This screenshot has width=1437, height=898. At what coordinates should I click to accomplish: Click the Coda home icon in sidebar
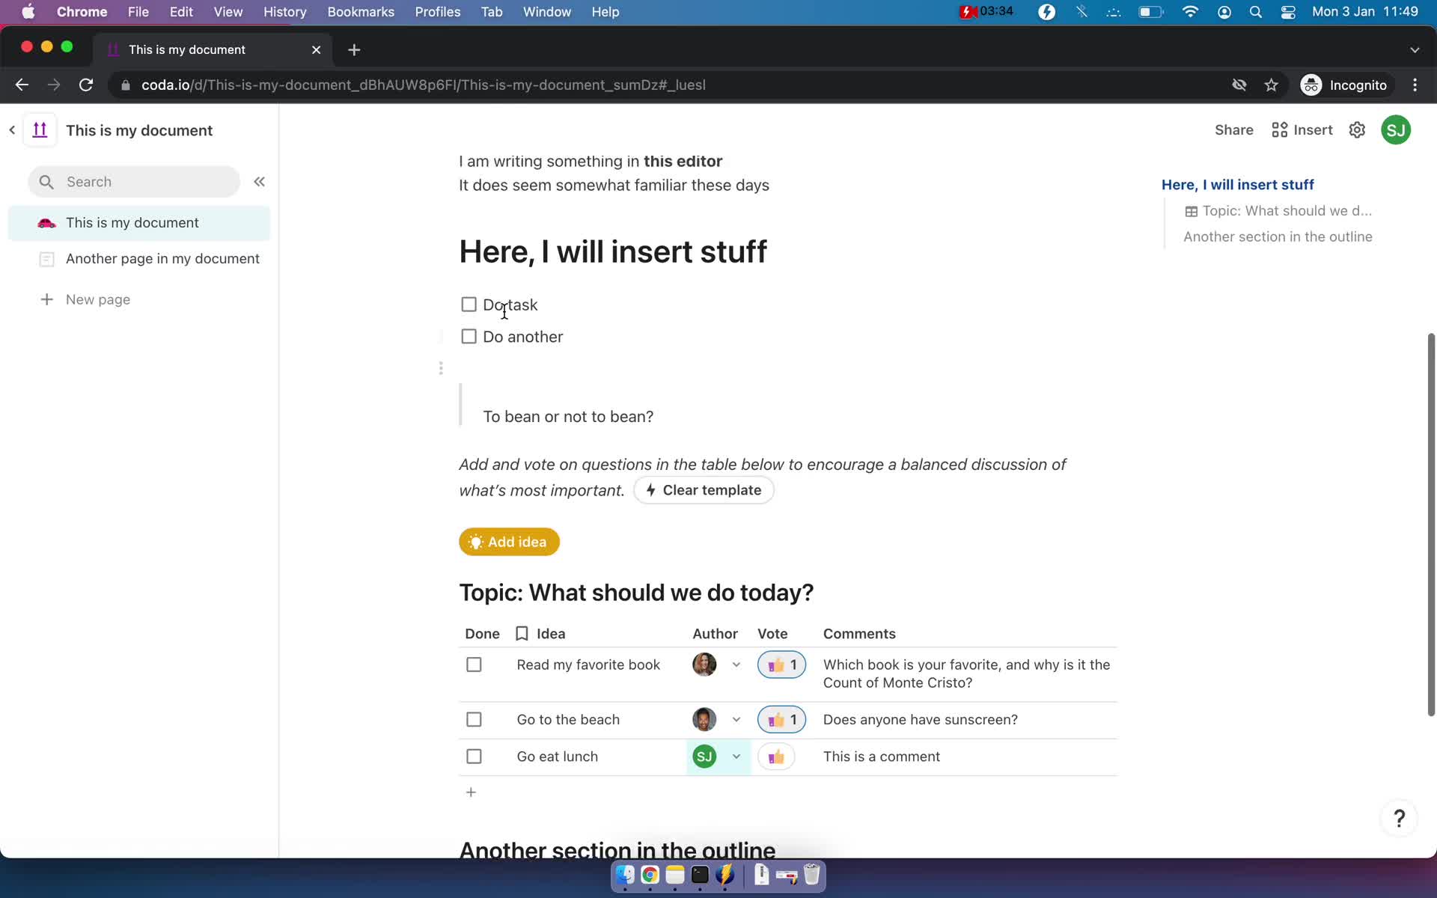point(40,129)
